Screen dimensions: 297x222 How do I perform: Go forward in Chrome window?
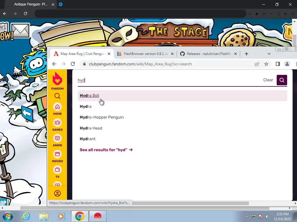click(64, 64)
